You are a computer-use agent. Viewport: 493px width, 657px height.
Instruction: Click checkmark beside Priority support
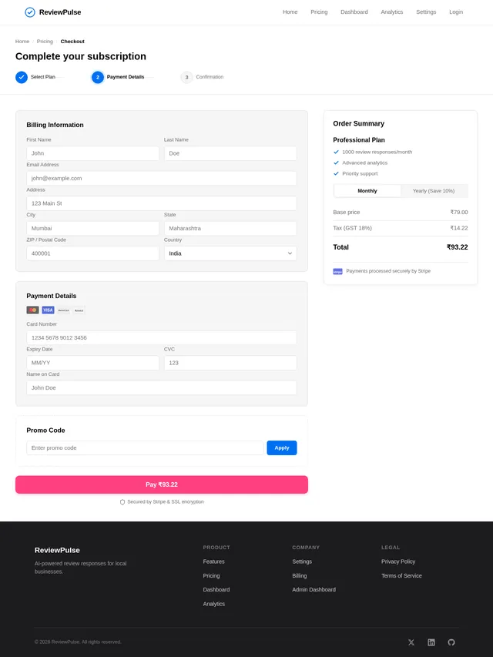(336, 173)
